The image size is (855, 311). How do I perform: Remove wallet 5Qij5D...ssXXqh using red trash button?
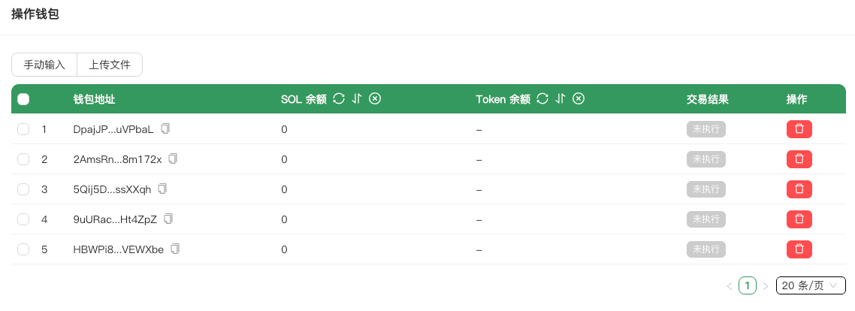click(x=799, y=189)
